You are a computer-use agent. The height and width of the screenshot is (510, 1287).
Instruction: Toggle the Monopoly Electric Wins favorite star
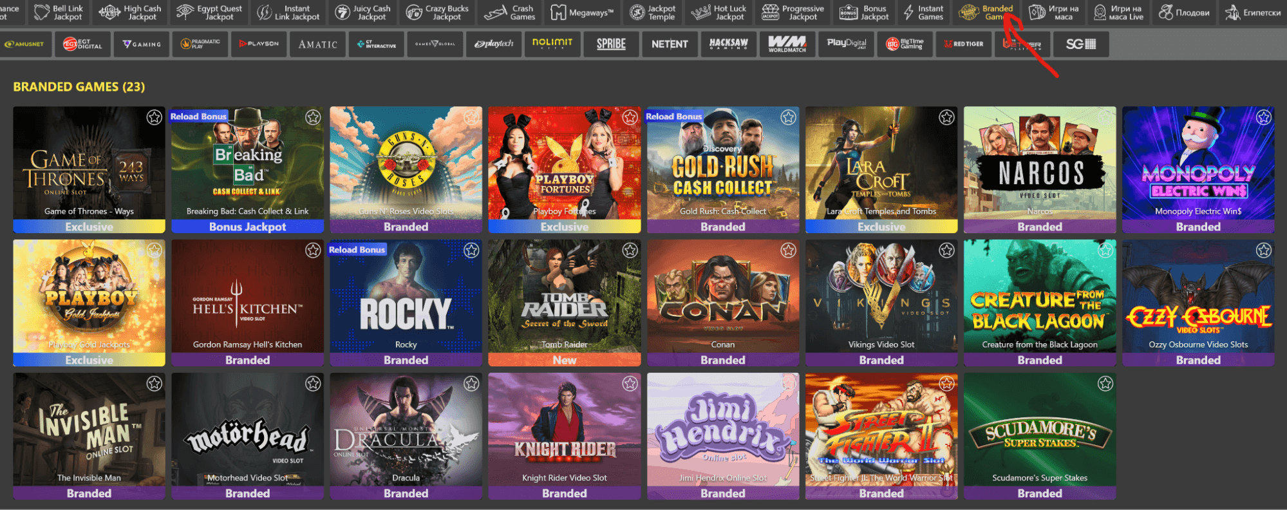point(1264,117)
